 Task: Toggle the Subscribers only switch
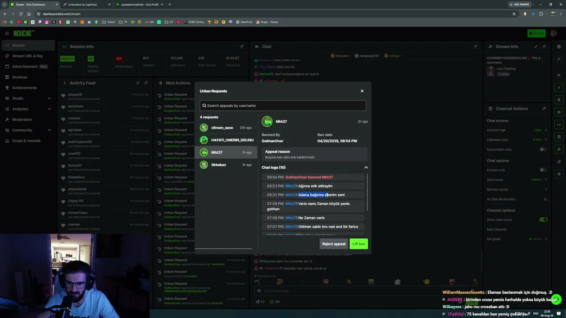[543, 149]
